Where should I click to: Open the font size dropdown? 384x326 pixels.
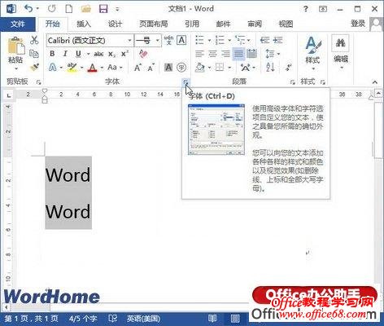[x=158, y=41]
